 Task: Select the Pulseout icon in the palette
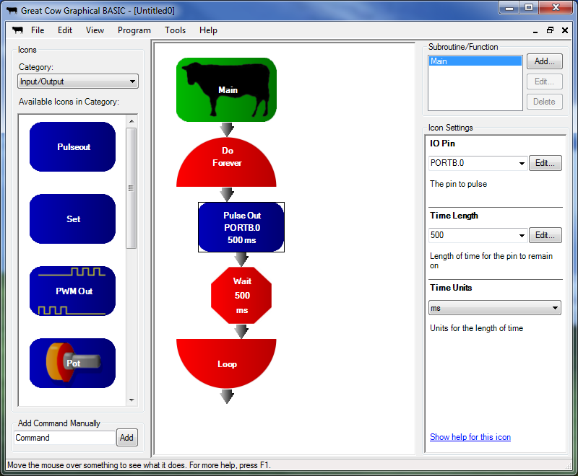[72, 146]
